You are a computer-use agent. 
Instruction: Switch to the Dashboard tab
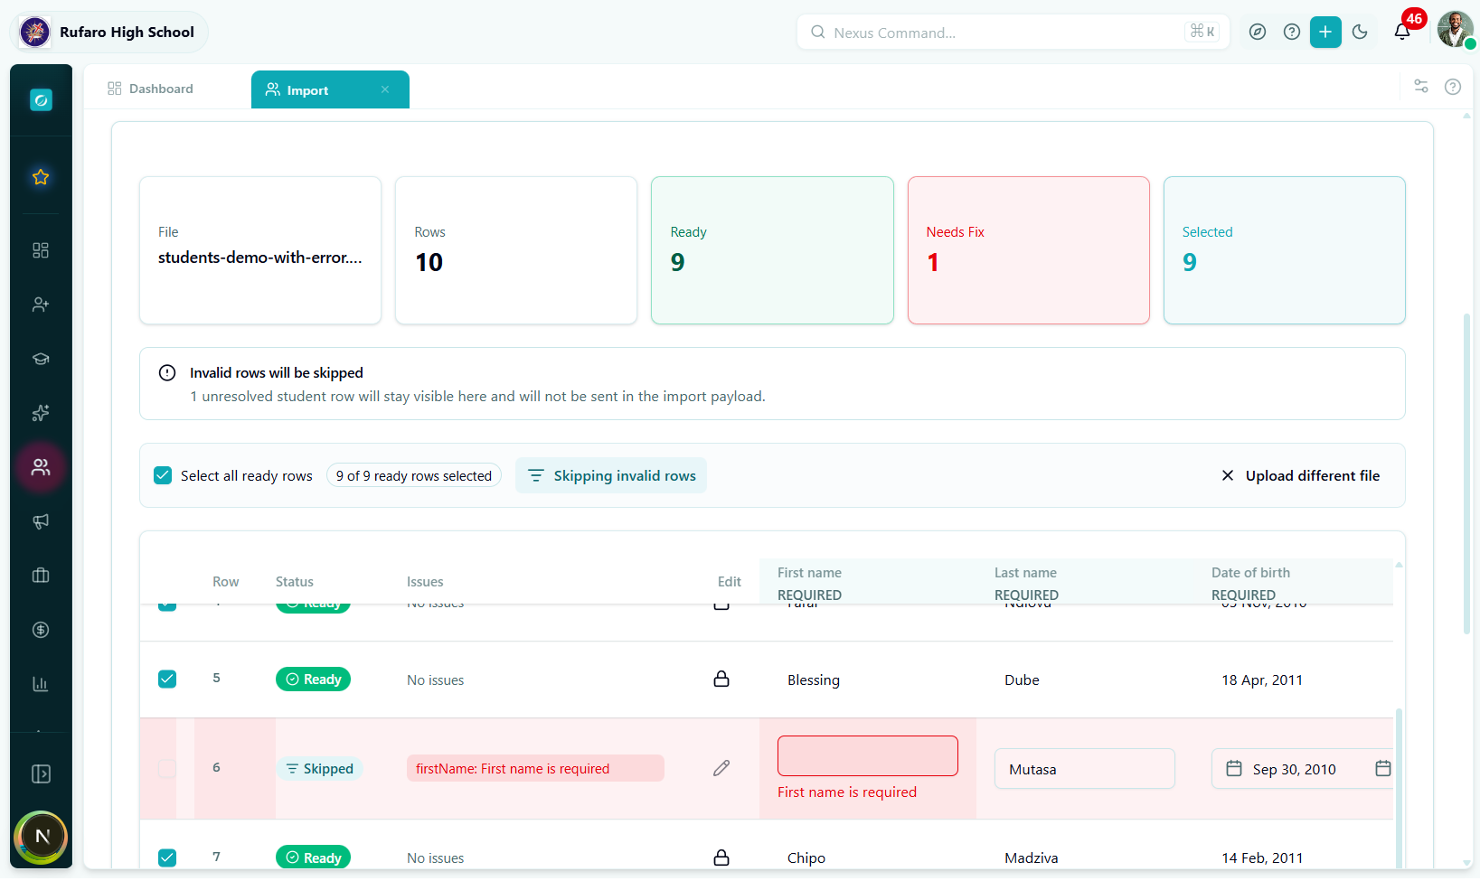coord(150,89)
